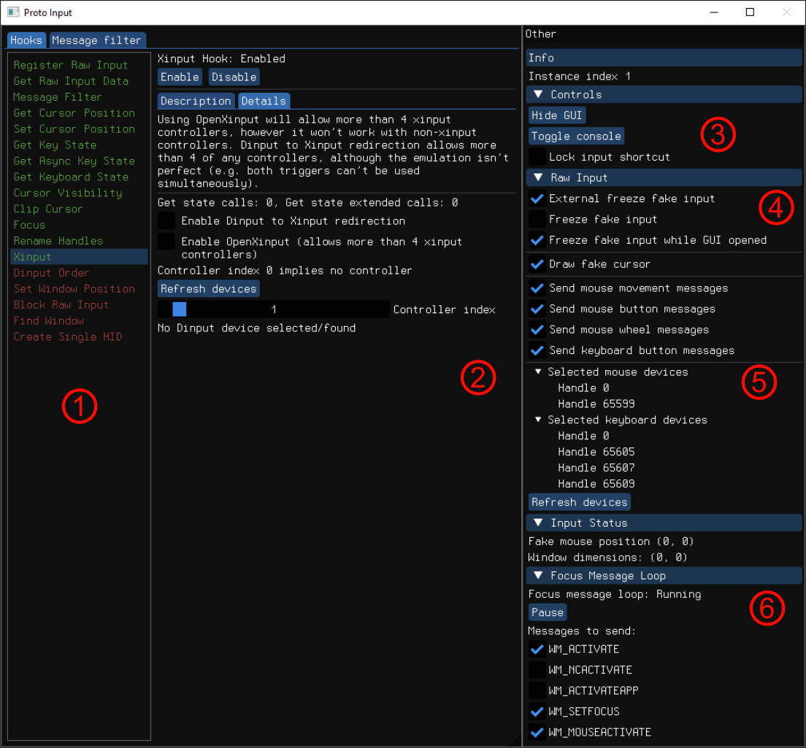Collapse the Input Status section
Viewport: 806px width, 748px height.
click(x=664, y=523)
